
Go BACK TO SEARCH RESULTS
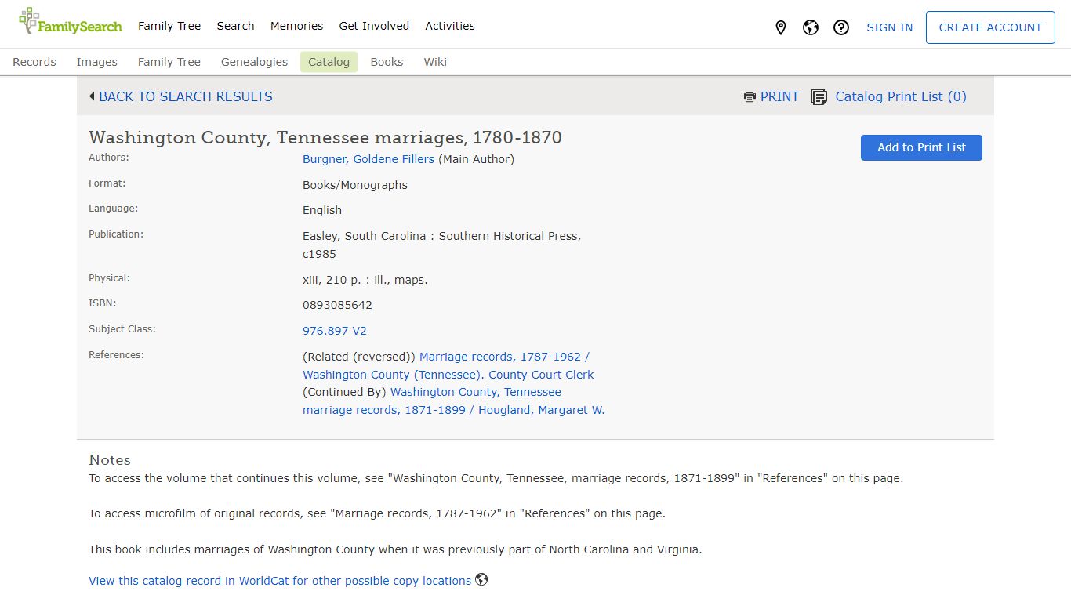click(x=186, y=96)
